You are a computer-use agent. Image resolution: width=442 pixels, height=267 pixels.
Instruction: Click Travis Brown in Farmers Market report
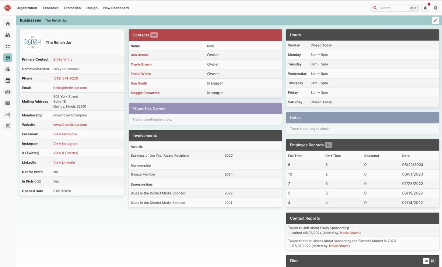[x=338, y=246]
